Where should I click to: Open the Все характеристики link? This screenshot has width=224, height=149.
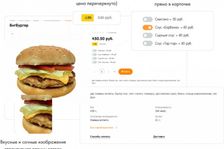coord(101,128)
